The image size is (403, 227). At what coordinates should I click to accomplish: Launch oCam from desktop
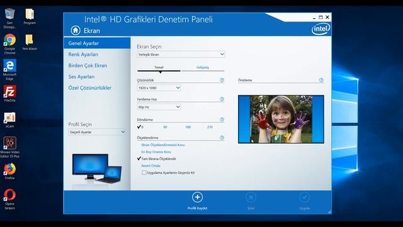tap(10, 120)
